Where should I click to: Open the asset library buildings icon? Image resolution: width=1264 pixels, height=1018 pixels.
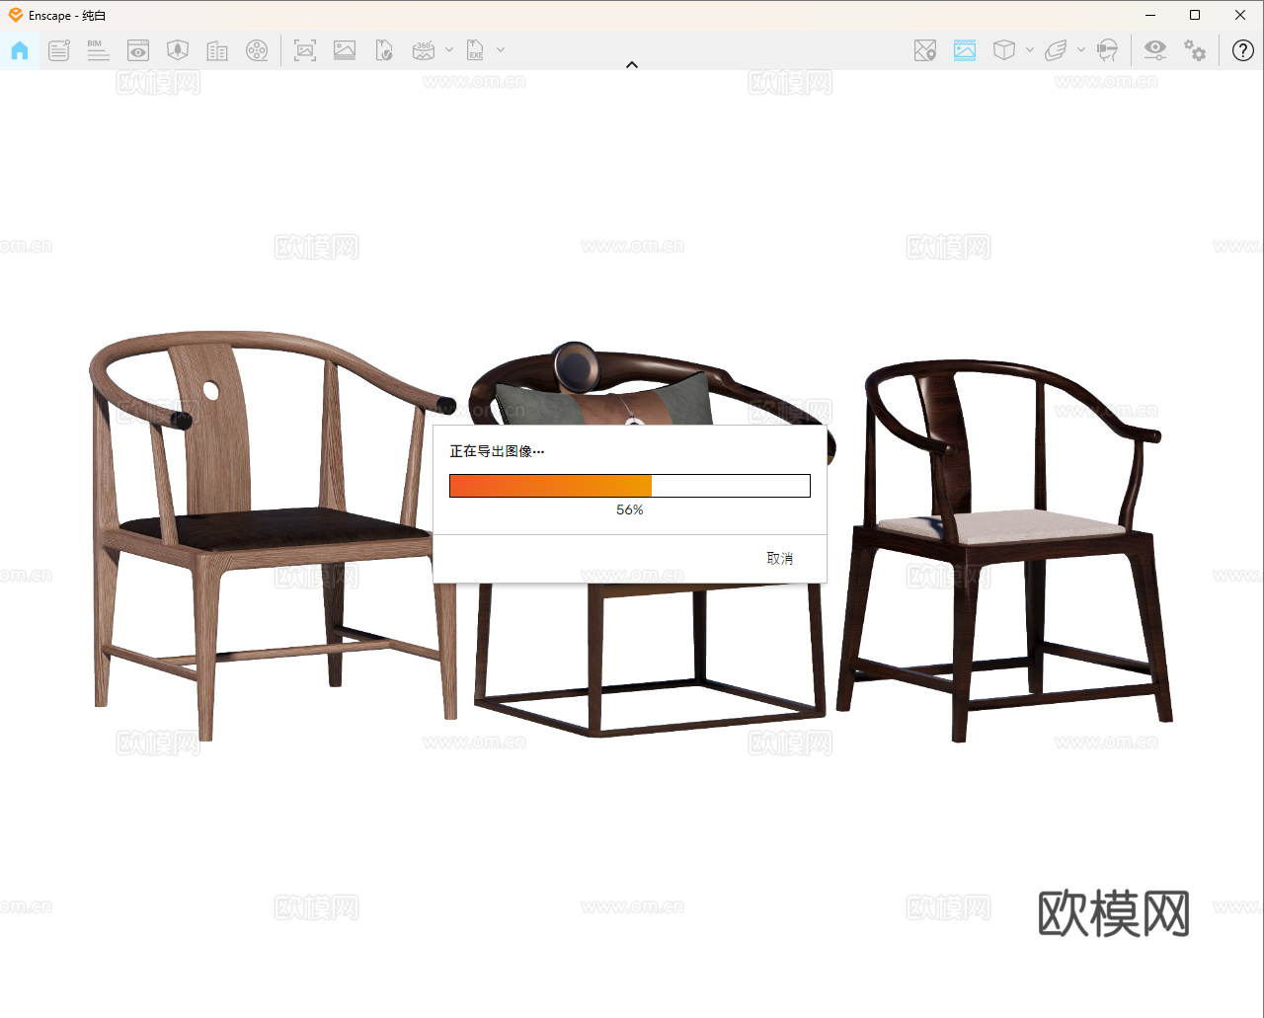coord(217,50)
